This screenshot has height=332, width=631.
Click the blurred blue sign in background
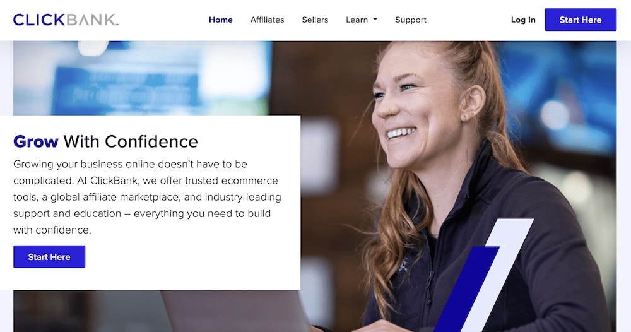127,90
